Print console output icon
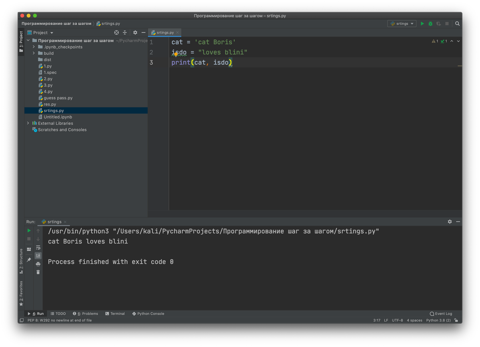The width and height of the screenshot is (480, 347). tap(38, 264)
